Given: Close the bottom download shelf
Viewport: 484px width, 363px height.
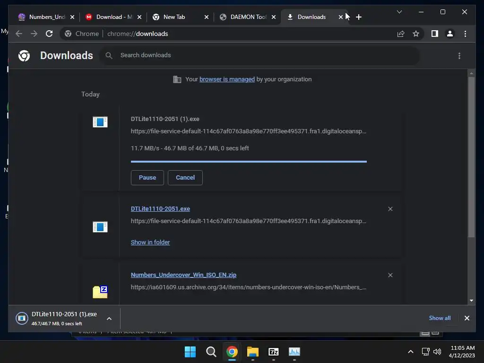Looking at the screenshot, I should pyautogui.click(x=467, y=318).
